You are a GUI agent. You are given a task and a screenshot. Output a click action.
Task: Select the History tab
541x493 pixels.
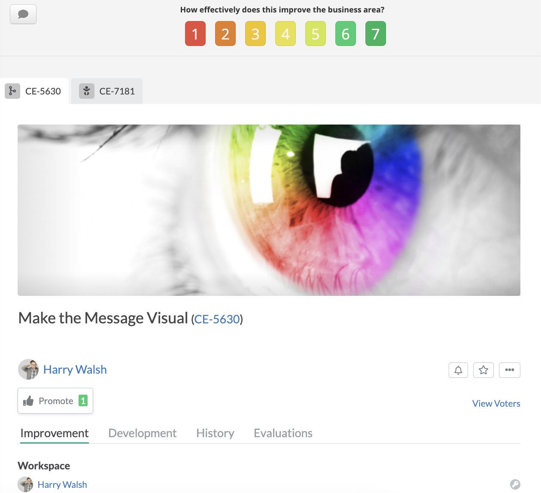pos(216,433)
